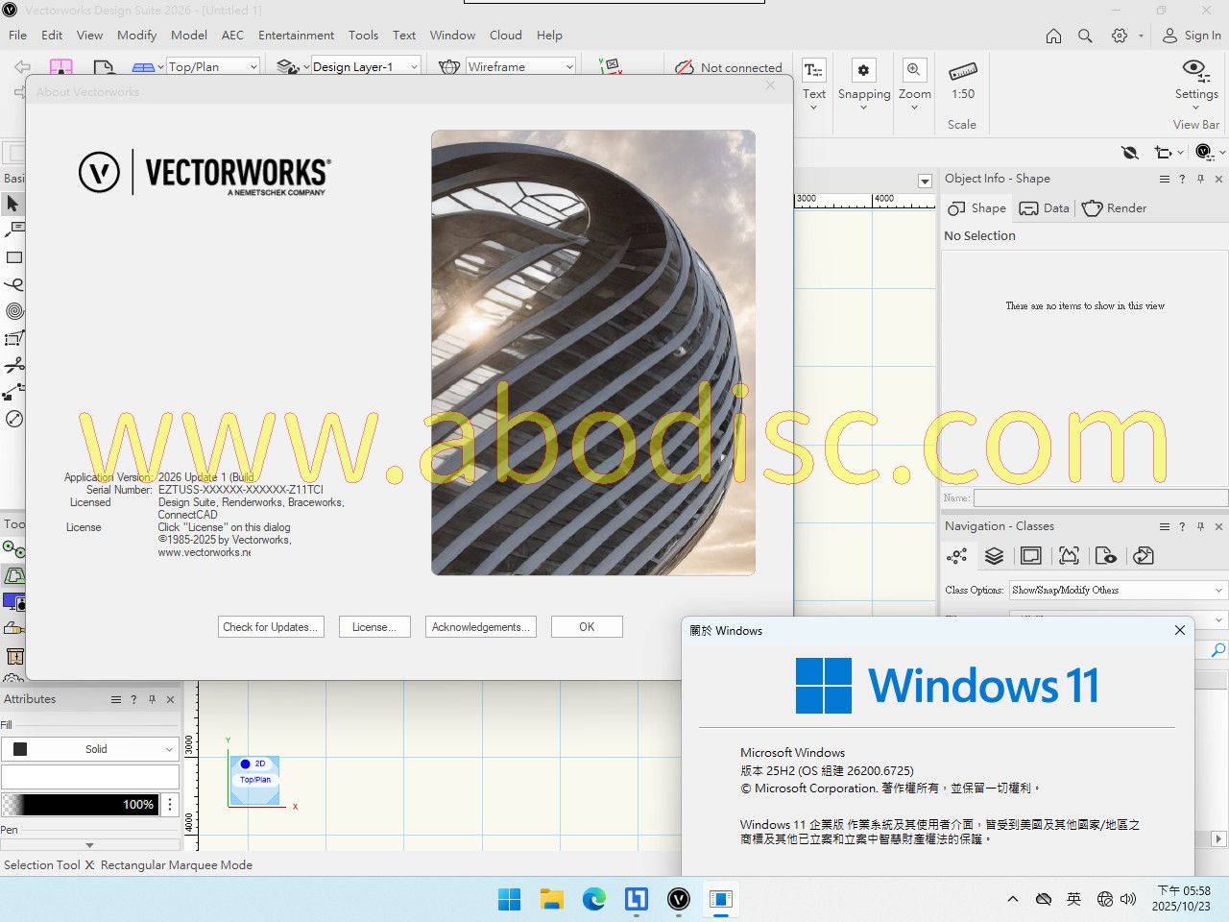The width and height of the screenshot is (1229, 922).
Task: Click the Home icon in title bar
Action: [x=1053, y=36]
